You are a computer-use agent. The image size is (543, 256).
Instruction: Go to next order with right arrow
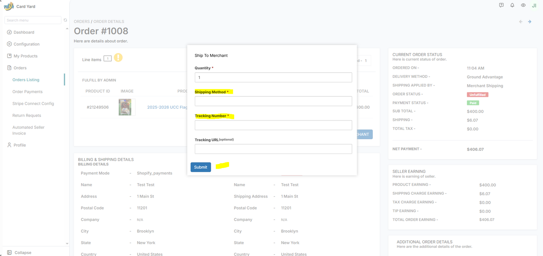tap(529, 22)
